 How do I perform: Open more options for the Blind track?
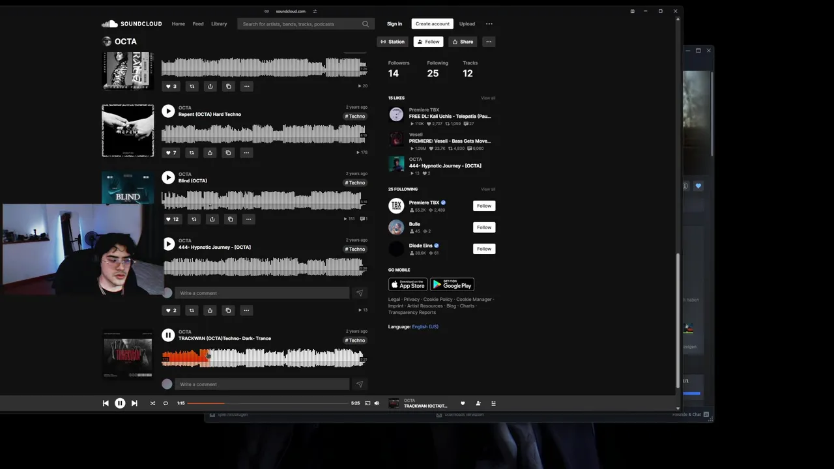pos(248,219)
